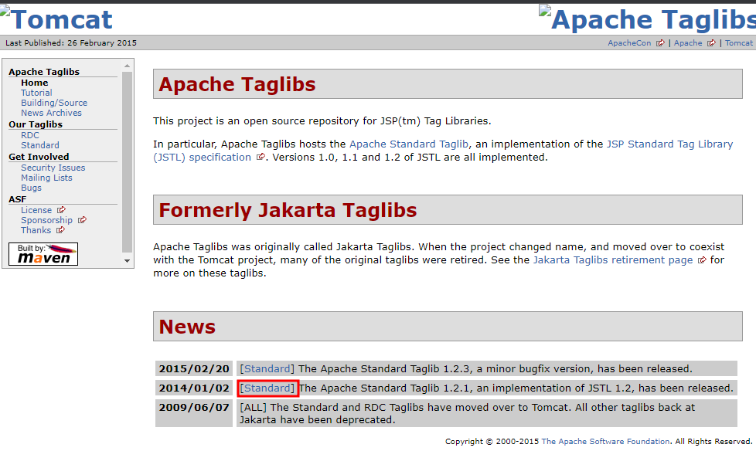The image size is (756, 468).
Task: Open the Tomcat link in header bar
Action: coord(739,42)
